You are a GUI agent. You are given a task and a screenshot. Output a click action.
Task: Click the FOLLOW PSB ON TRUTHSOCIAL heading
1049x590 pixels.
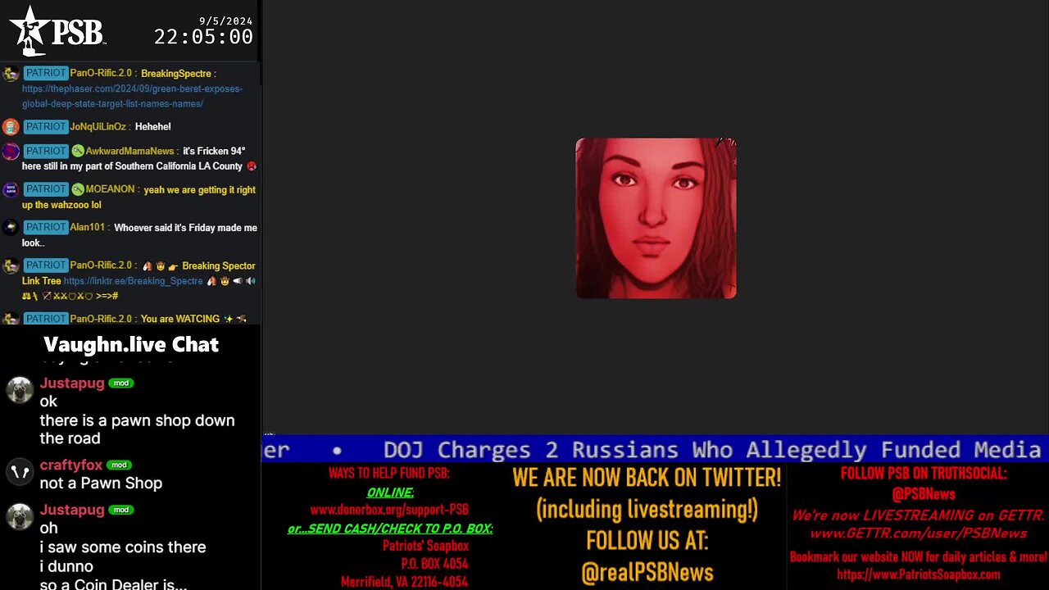[x=924, y=473]
